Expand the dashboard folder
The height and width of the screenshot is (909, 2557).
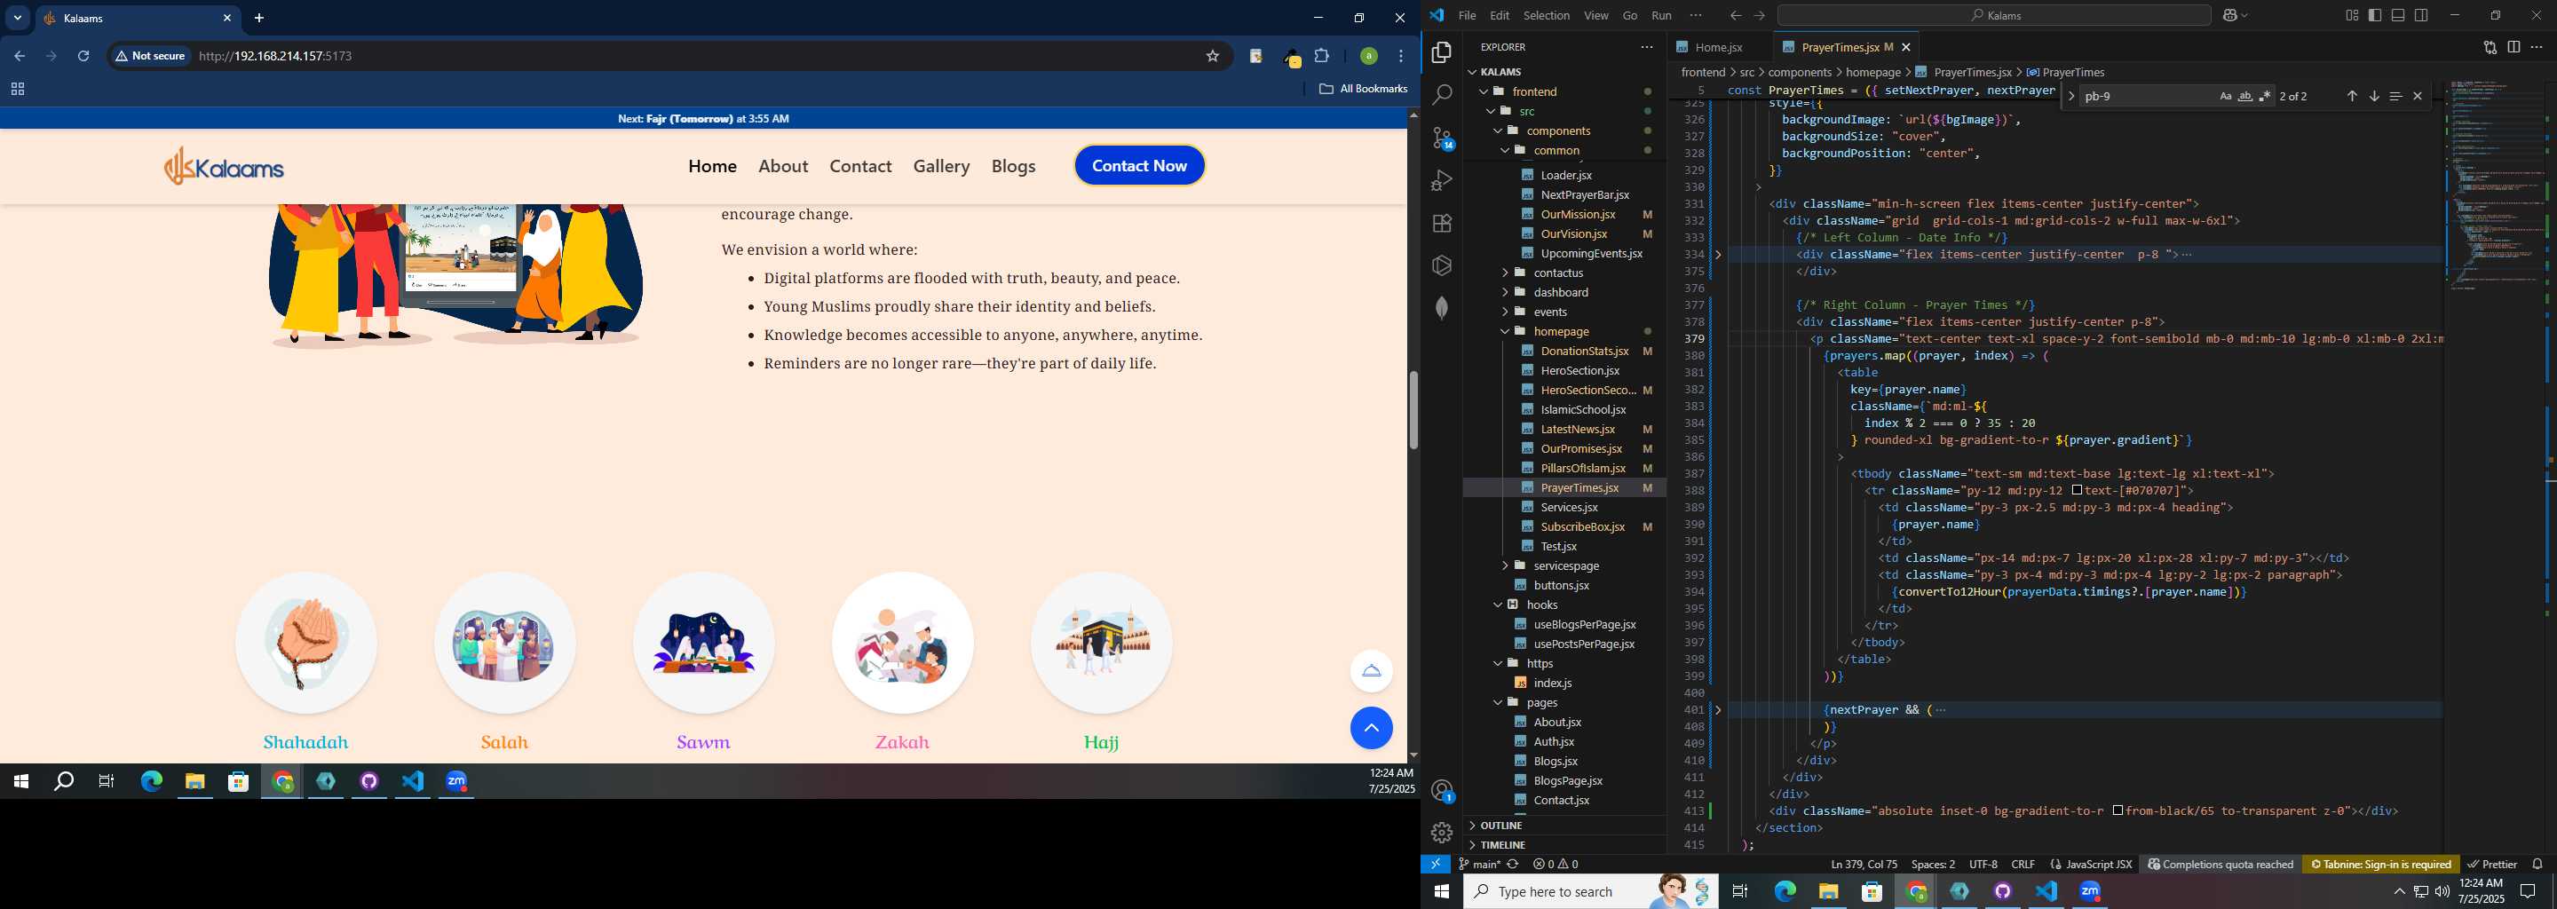1561,293
